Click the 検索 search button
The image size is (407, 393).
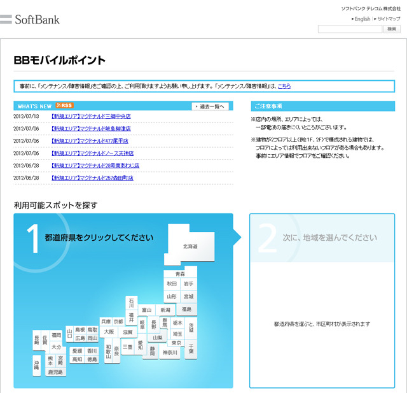[x=392, y=29]
